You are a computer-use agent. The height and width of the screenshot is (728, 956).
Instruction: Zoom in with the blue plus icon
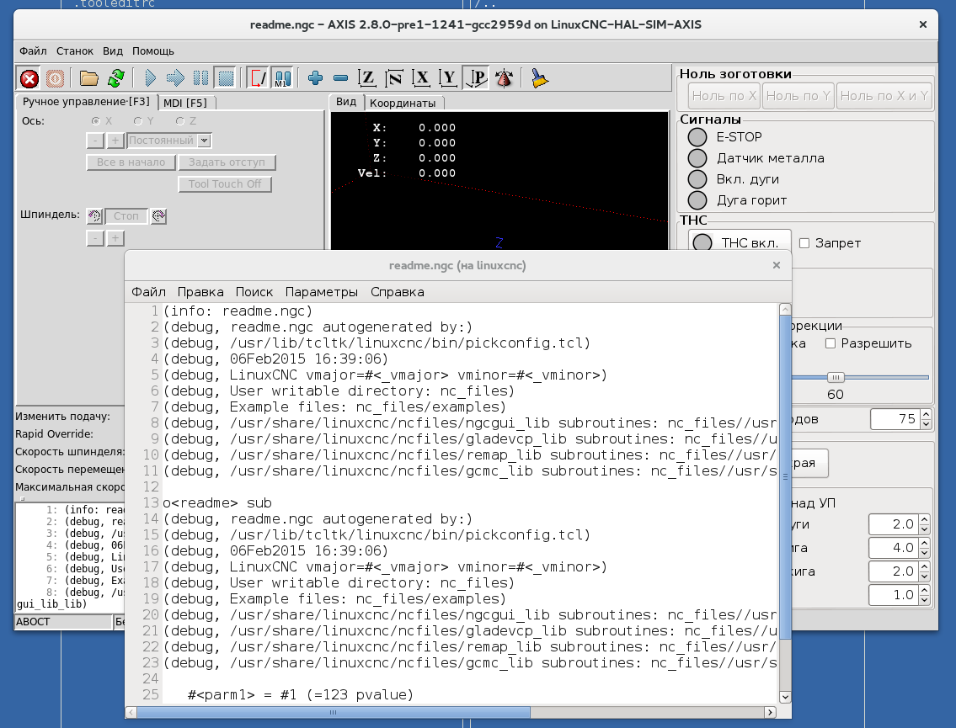316,79
